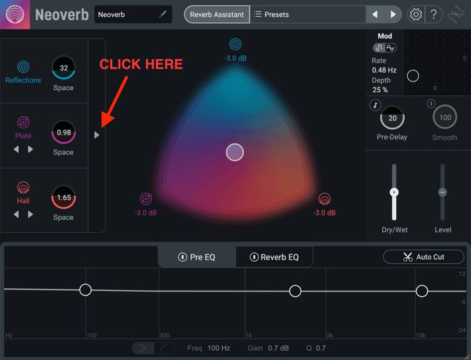This screenshot has width=471, height=360.
Task: Edit the preset name with the pencil icon
Action: [x=163, y=14]
